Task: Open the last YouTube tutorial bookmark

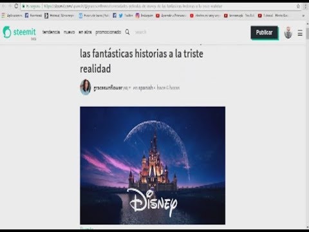Action: [x=273, y=15]
